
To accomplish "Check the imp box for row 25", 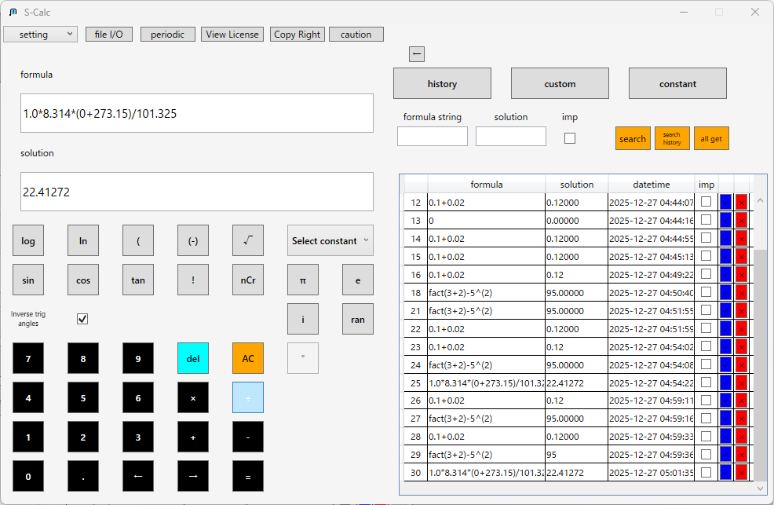I will pyautogui.click(x=706, y=382).
